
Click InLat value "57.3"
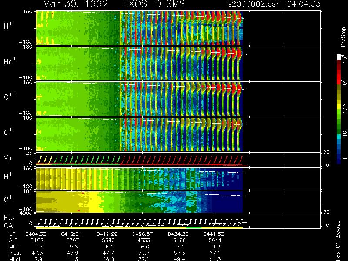click(x=180, y=253)
